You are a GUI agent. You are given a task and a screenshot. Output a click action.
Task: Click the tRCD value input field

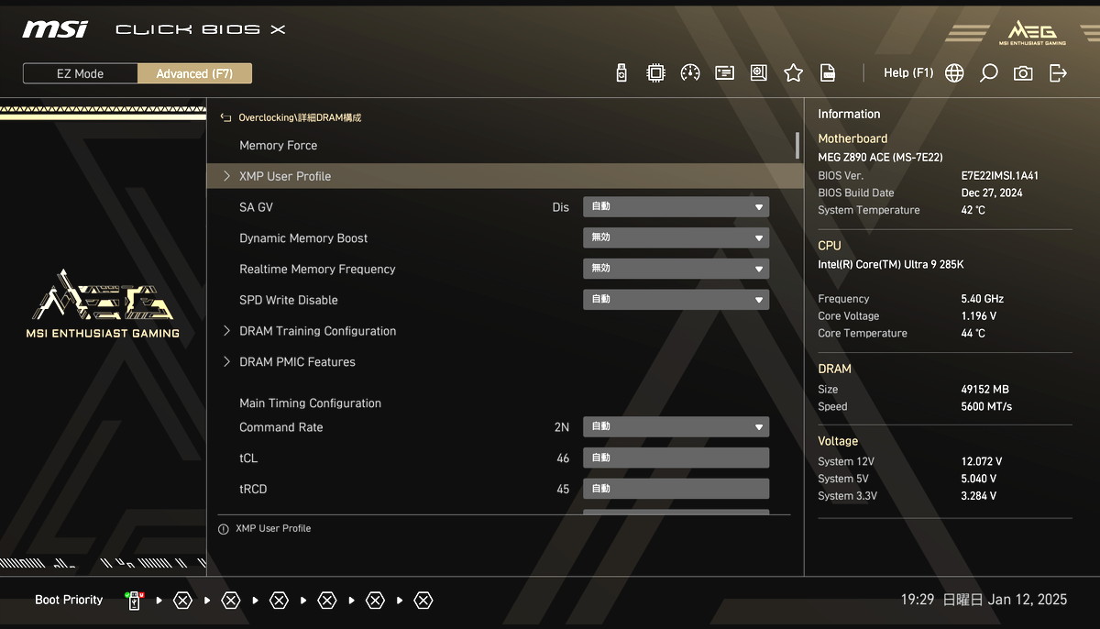coord(676,489)
